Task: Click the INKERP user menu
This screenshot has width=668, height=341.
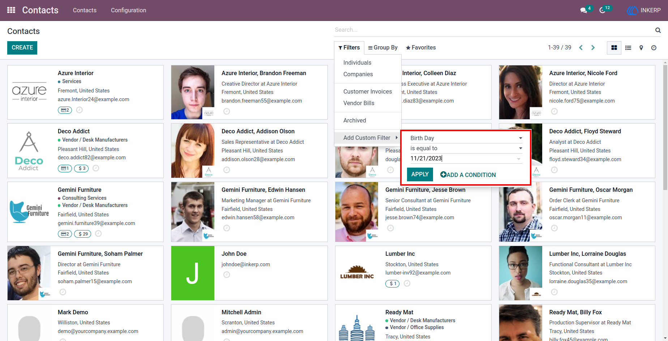Action: click(x=644, y=10)
